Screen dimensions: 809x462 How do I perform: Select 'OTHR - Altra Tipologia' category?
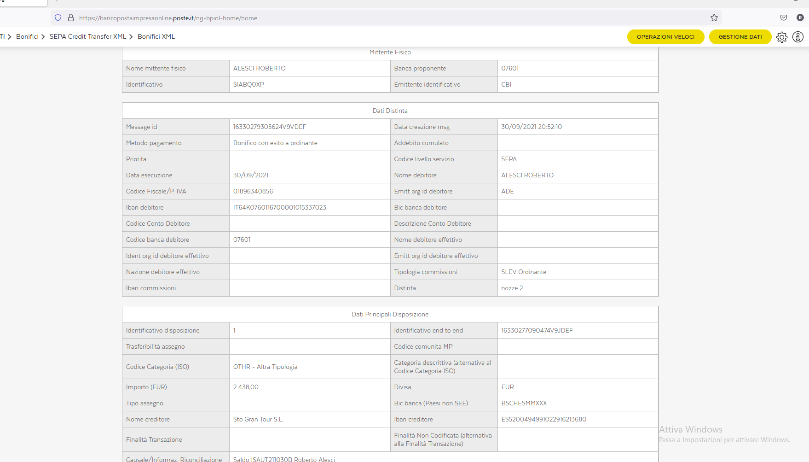tap(265, 367)
